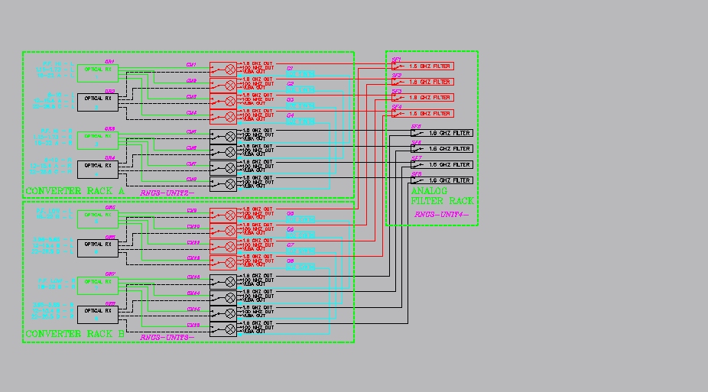Click the OR1 magenta tag above Optical RX 1
The height and width of the screenshot is (392, 708).
click(x=110, y=62)
